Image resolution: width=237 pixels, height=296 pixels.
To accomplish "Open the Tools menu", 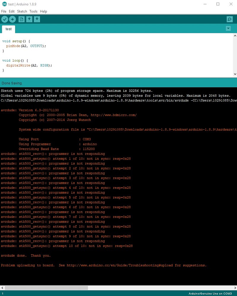I will point(33,11).
